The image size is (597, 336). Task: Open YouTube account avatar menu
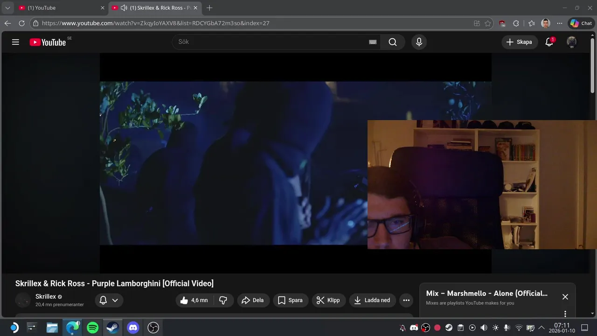point(571,42)
